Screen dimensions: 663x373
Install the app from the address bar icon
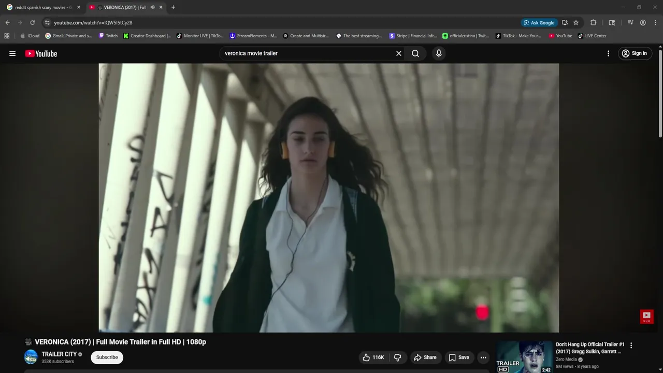565,23
